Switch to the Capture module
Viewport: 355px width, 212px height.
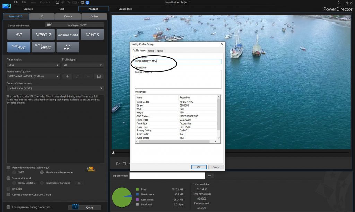tap(28, 9)
